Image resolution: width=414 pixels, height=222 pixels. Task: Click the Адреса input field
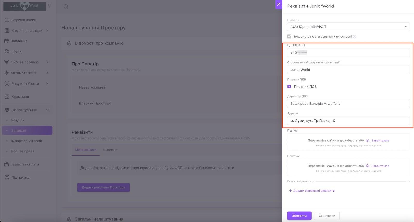(x=348, y=121)
